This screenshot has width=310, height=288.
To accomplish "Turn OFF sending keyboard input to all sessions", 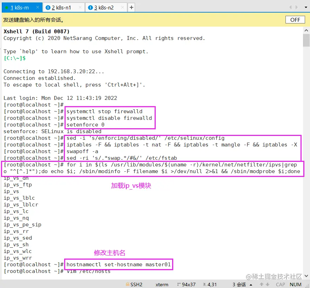I will click(295, 20).
